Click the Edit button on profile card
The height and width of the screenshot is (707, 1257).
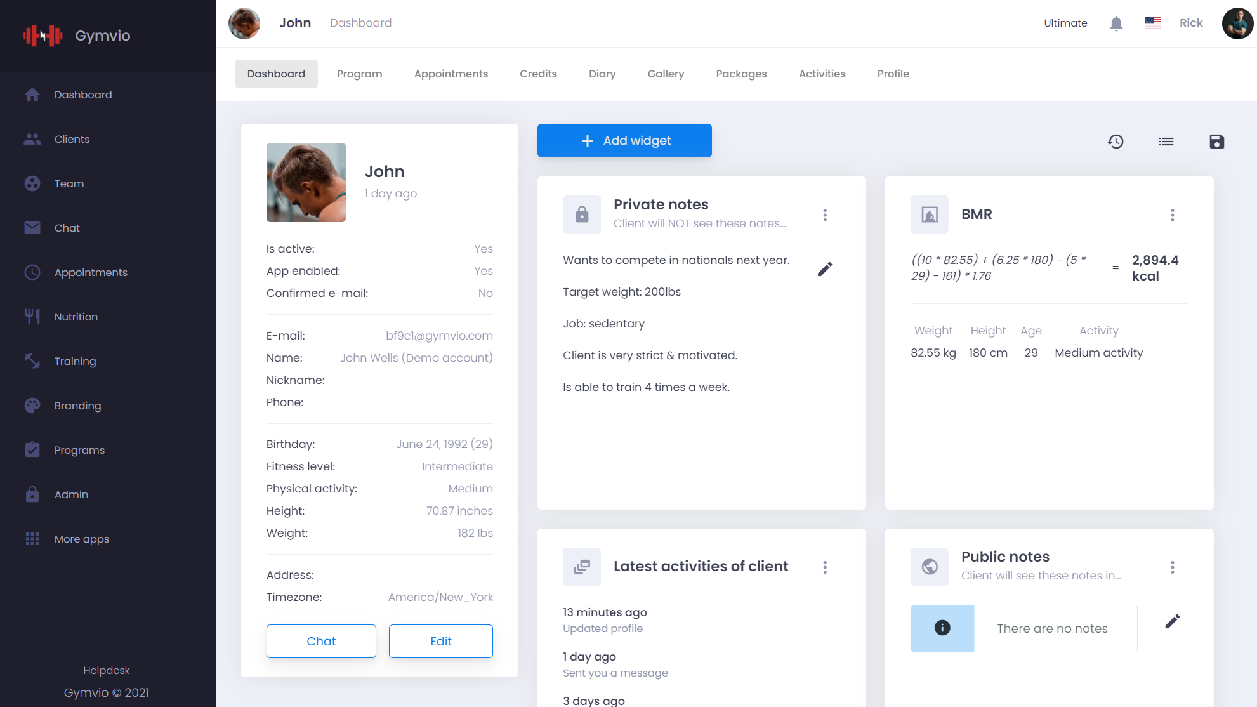tap(440, 641)
